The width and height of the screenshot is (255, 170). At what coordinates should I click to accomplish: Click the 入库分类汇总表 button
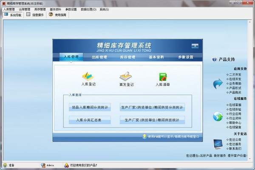[90, 121]
